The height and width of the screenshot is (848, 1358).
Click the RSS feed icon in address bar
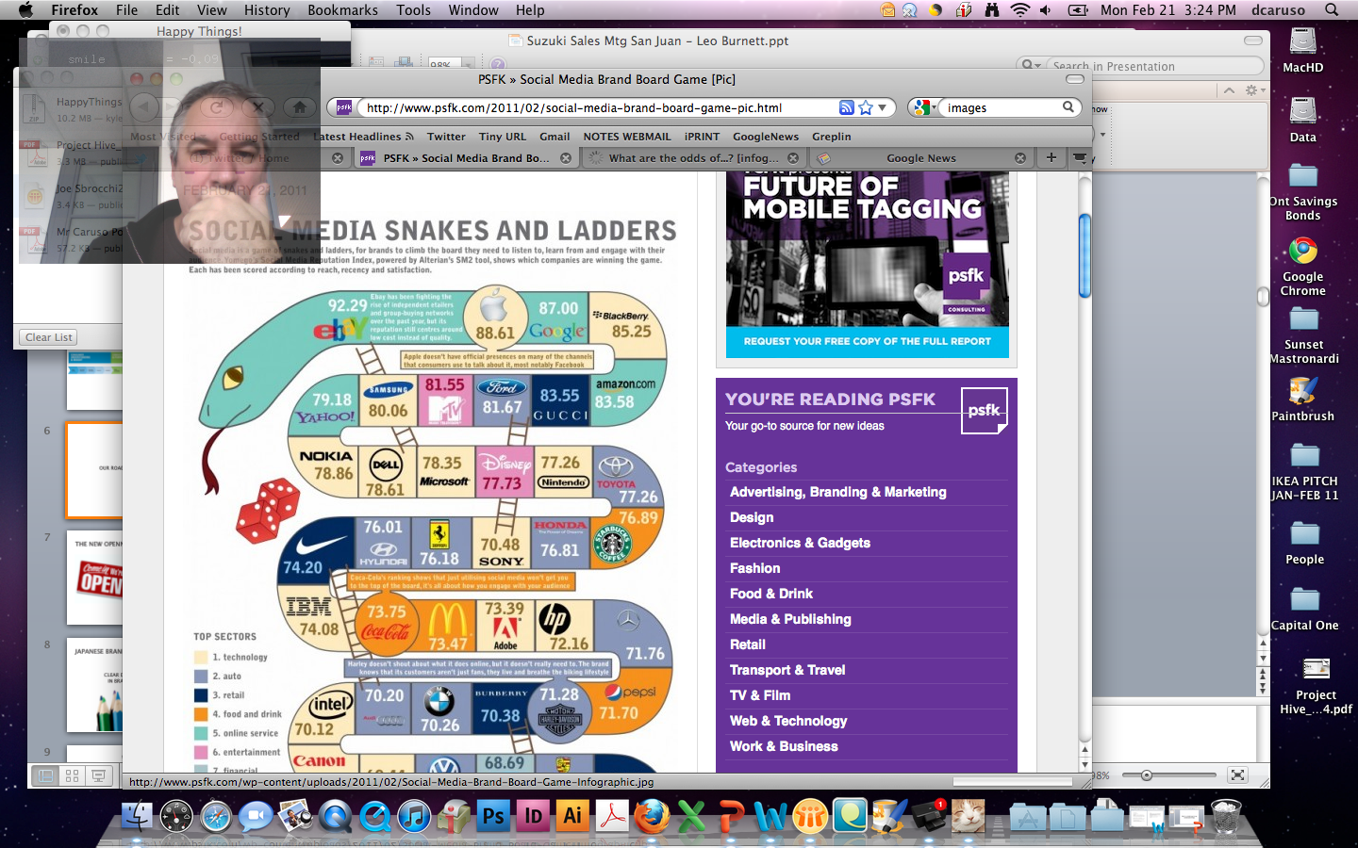[846, 107]
